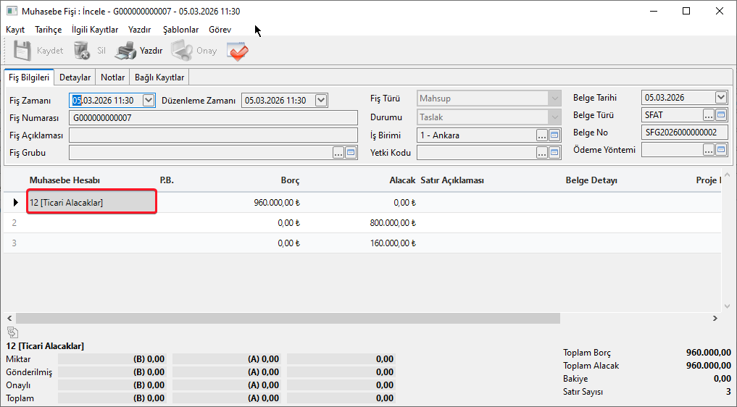Expand the Düzenleme Zamanı date dropdown
This screenshot has height=407, width=737.
(x=322, y=101)
